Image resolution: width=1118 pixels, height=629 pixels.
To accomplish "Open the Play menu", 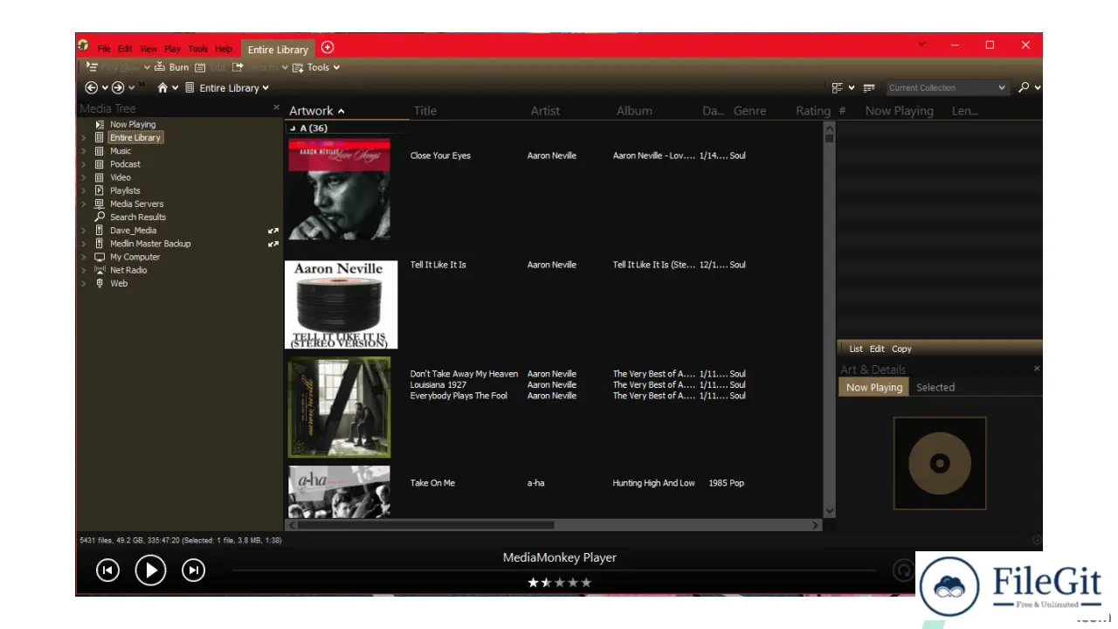I will tap(173, 49).
